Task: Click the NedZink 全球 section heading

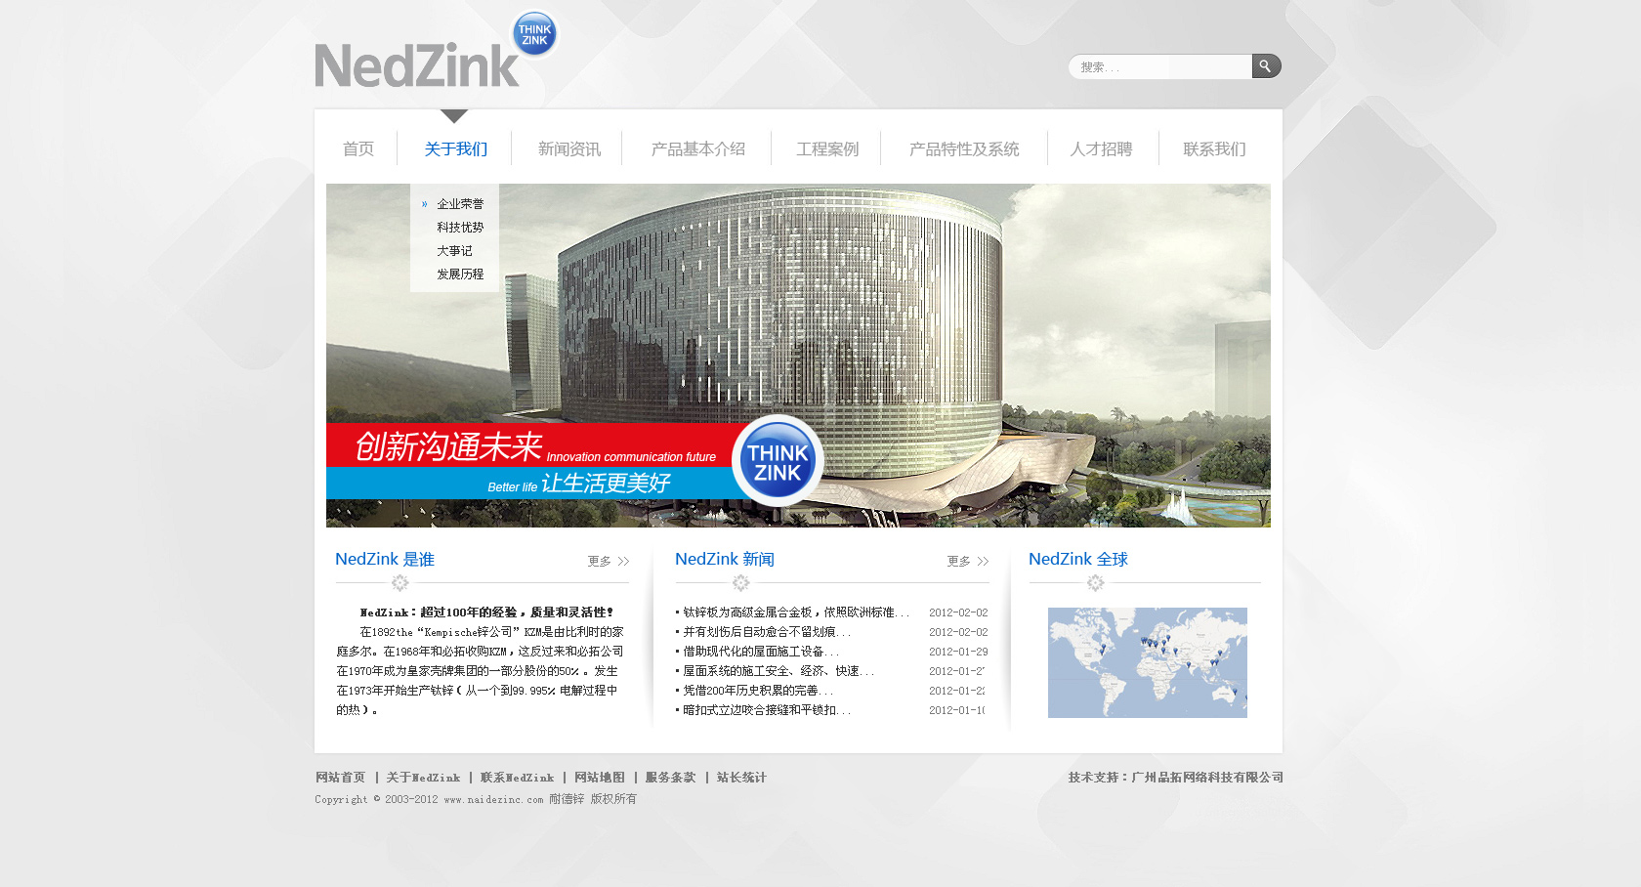Action: [x=1078, y=560]
